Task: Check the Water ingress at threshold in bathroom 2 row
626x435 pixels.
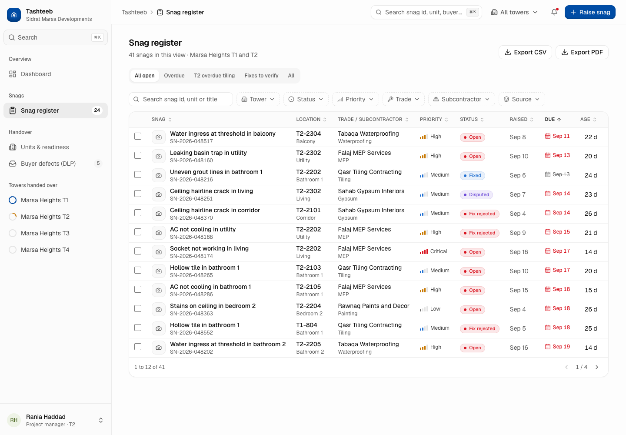Action: click(x=138, y=347)
